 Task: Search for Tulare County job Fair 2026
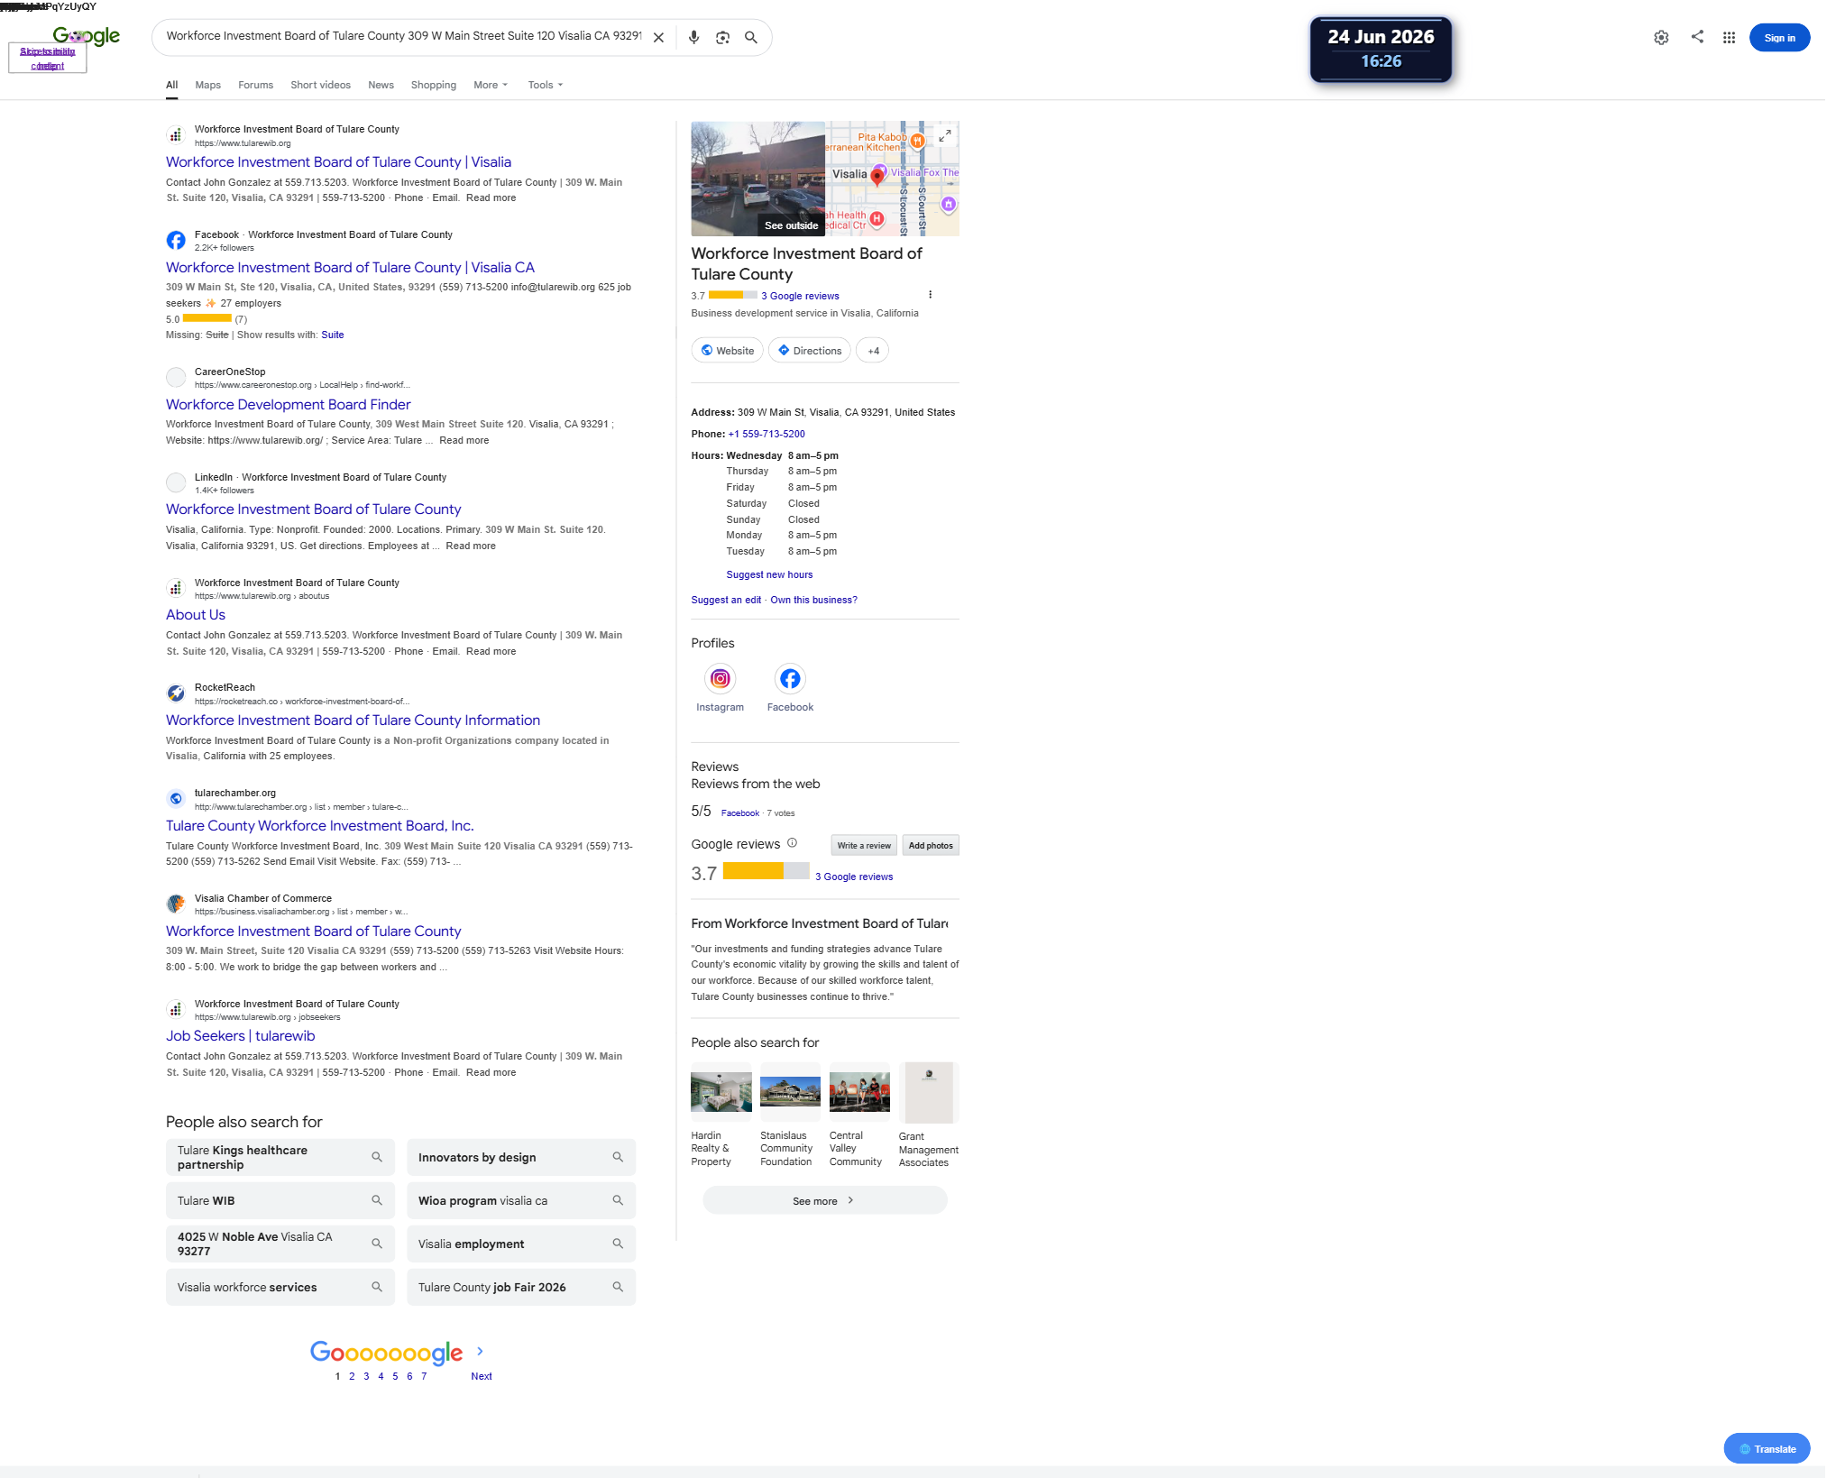pyautogui.click(x=521, y=1288)
